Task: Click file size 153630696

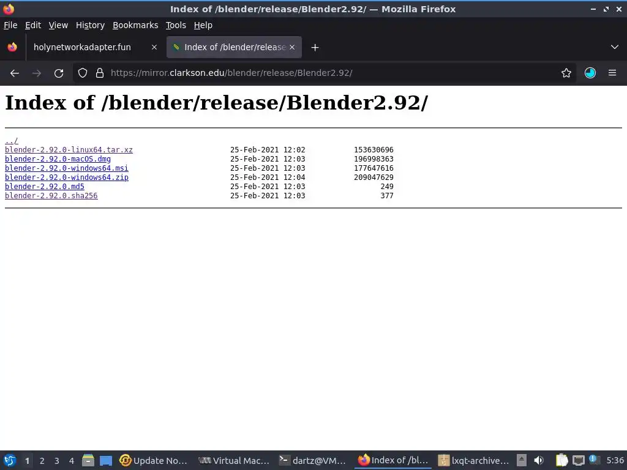Action: tap(374, 150)
